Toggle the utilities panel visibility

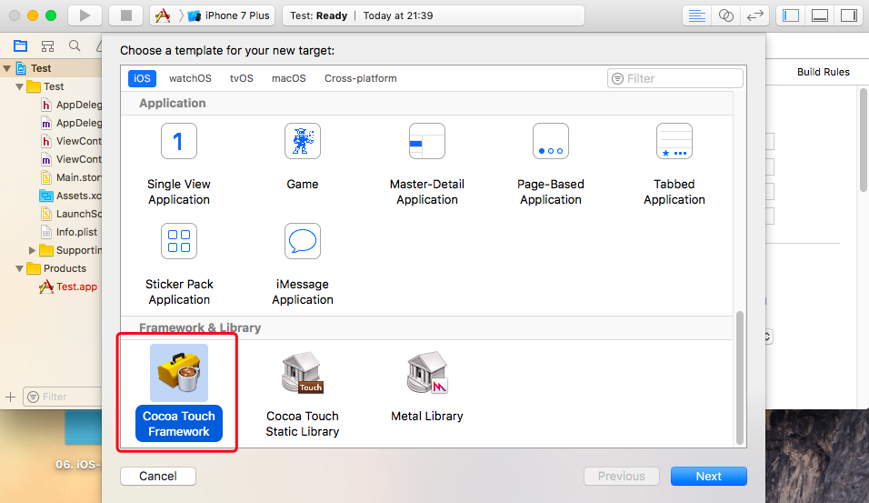pyautogui.click(x=848, y=15)
